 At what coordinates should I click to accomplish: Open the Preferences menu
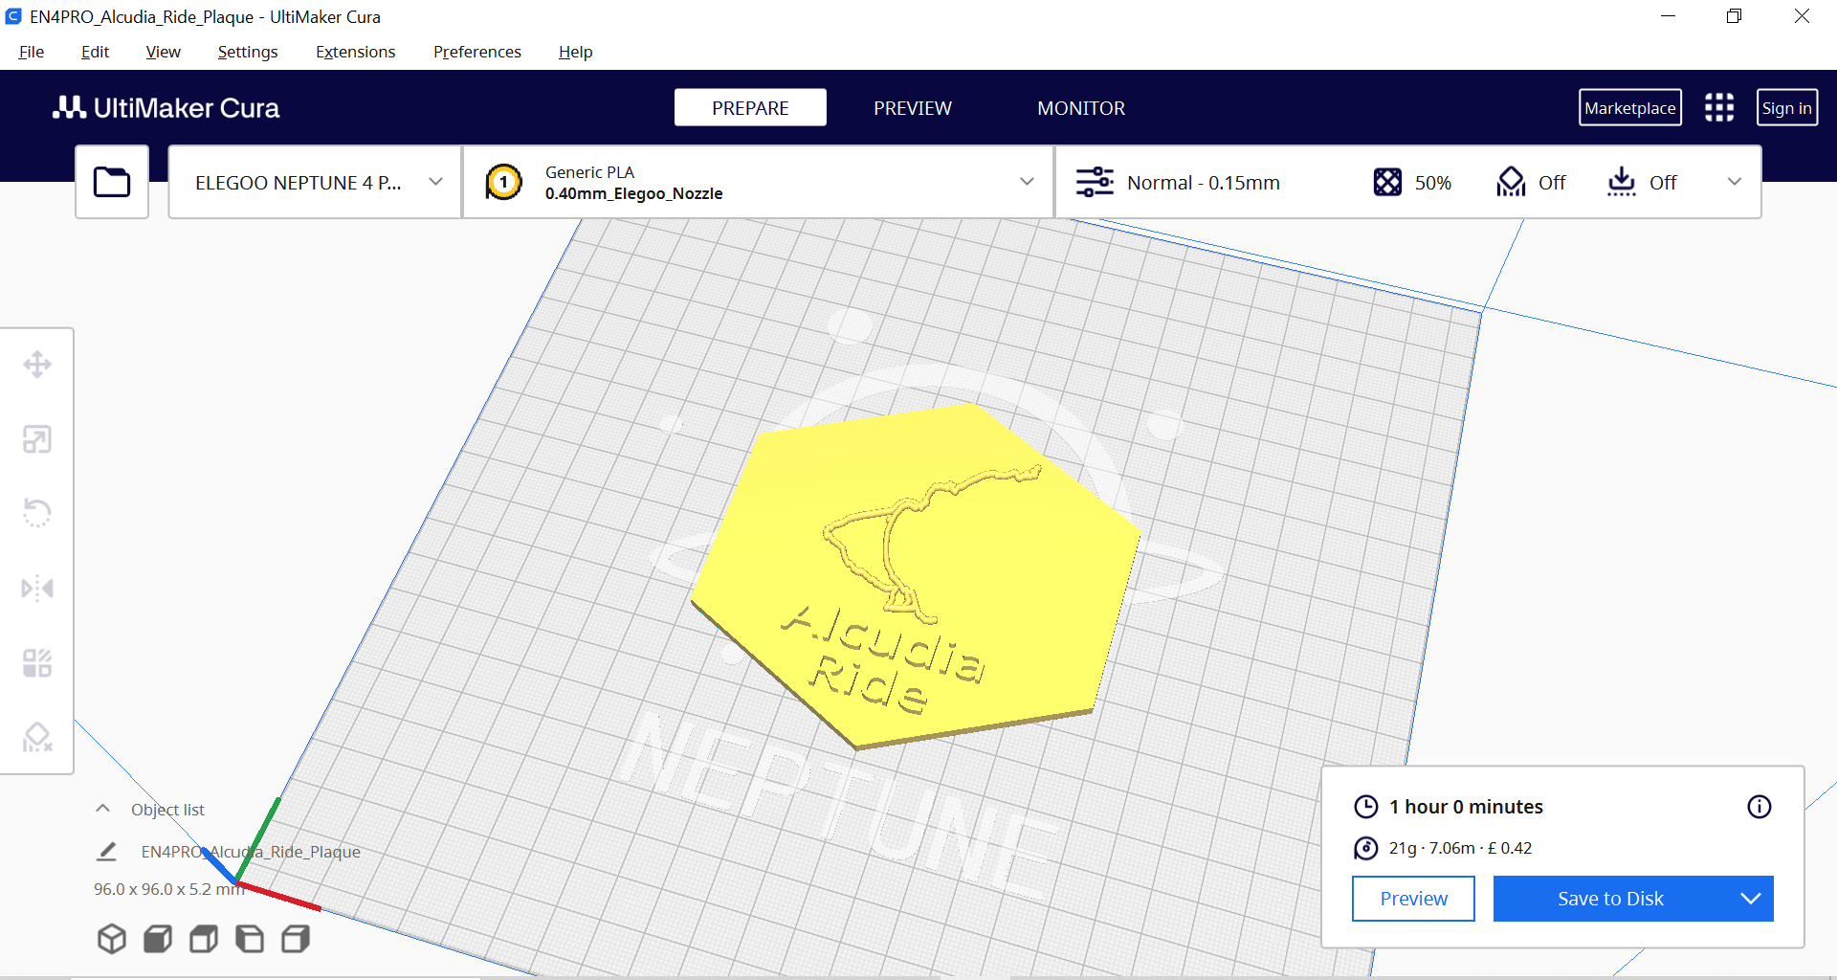pyautogui.click(x=477, y=52)
